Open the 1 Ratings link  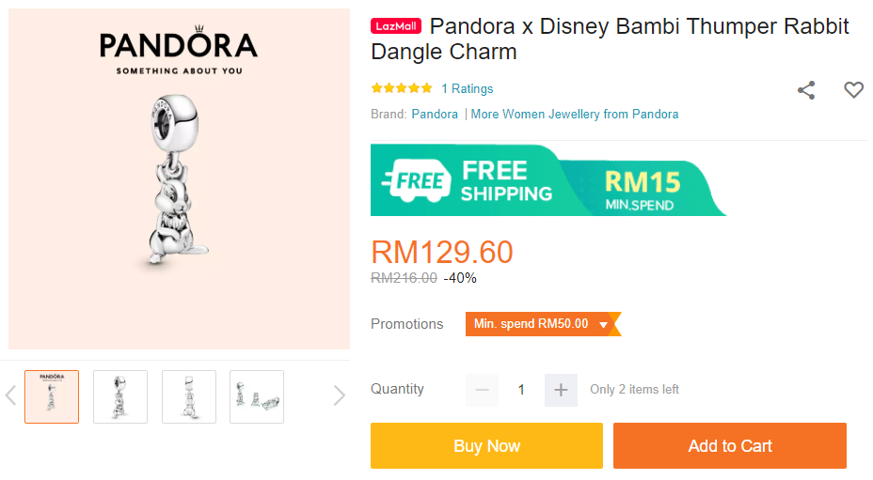468,88
